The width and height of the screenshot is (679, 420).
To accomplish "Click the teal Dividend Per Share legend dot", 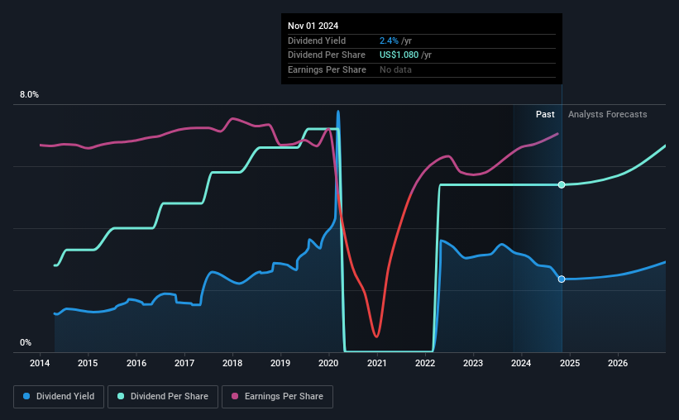I will 121,396.
